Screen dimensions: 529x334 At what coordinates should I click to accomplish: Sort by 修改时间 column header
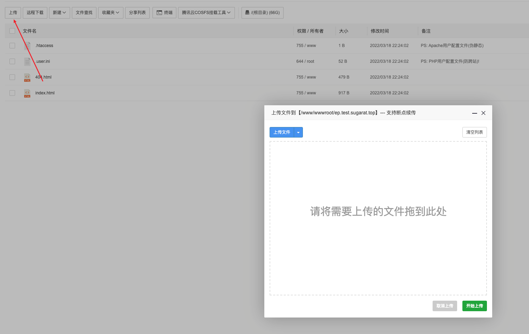(x=380, y=31)
